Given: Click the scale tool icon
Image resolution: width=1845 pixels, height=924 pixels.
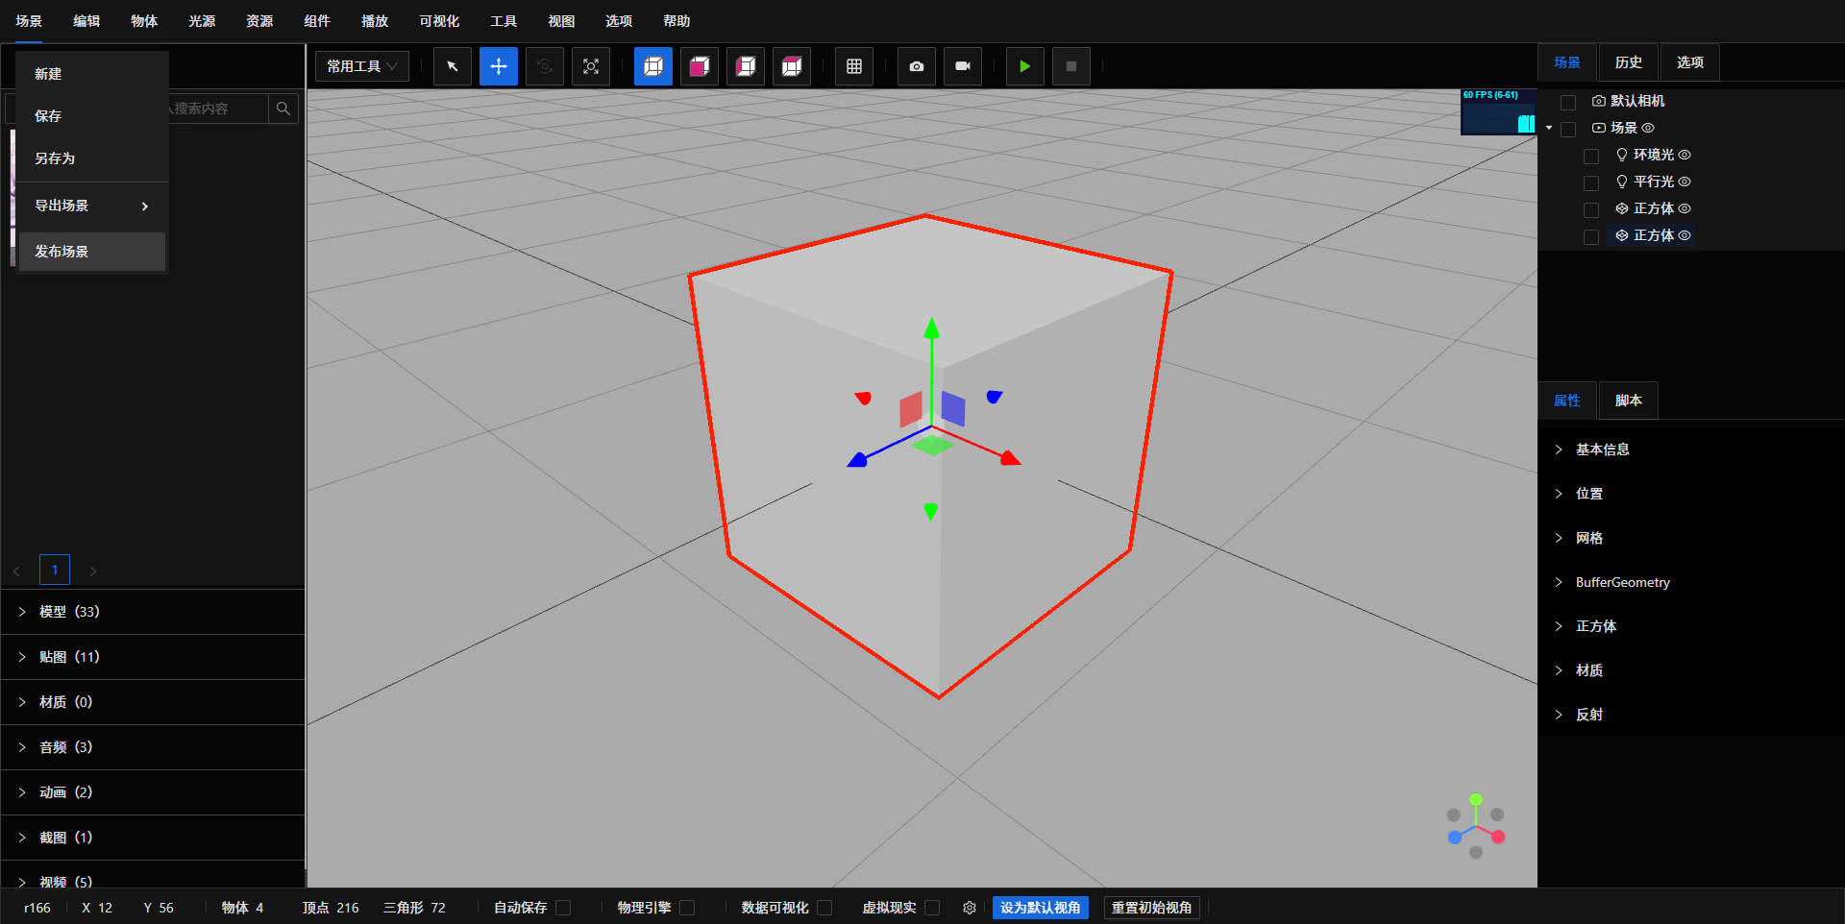Looking at the screenshot, I should [x=591, y=66].
